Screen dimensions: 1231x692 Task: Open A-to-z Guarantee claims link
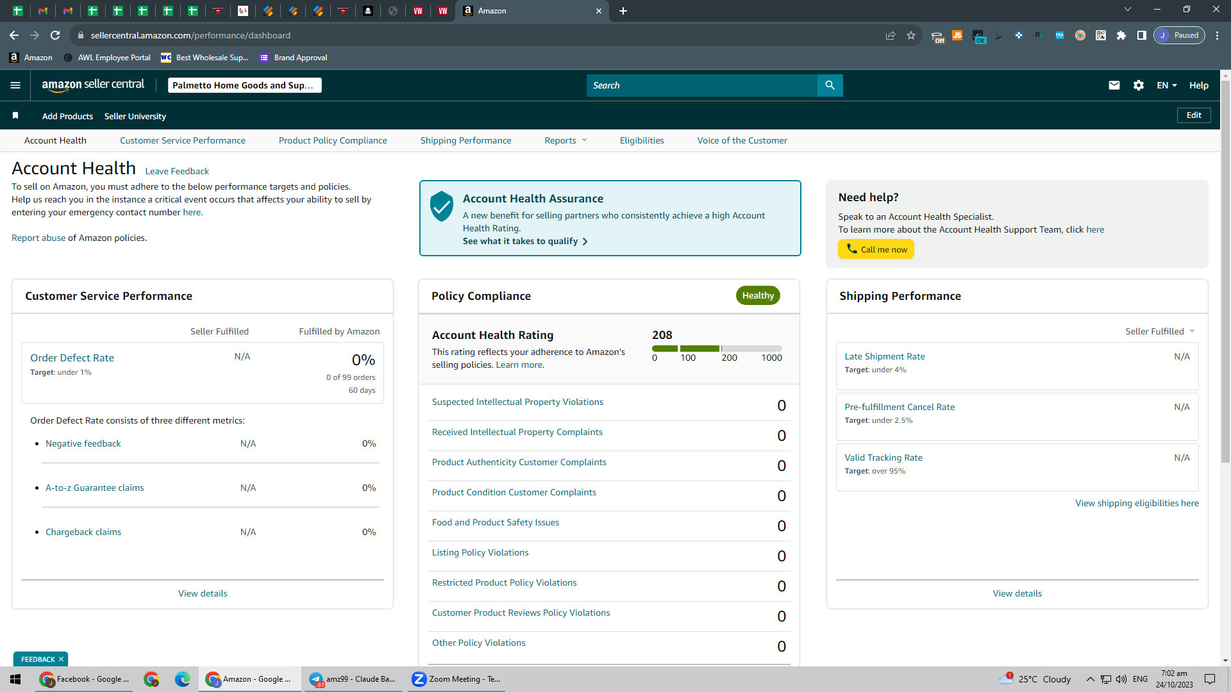[95, 488]
